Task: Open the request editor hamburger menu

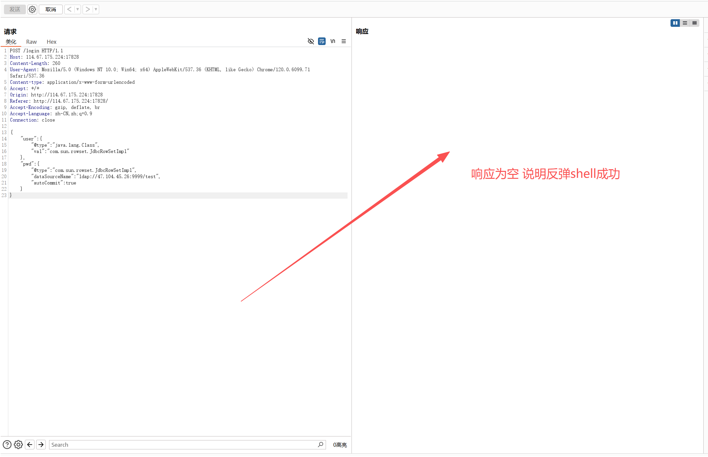Action: coord(344,41)
